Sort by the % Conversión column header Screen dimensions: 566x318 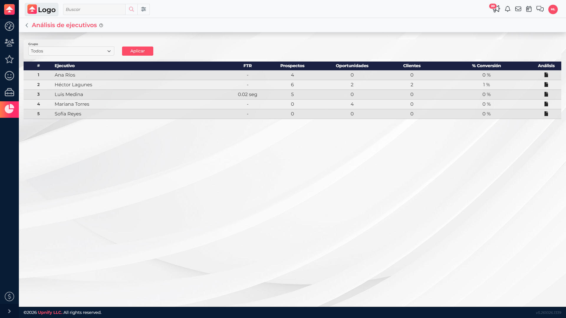tap(486, 66)
